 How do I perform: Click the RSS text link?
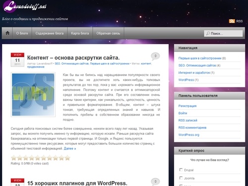click(240, 21)
